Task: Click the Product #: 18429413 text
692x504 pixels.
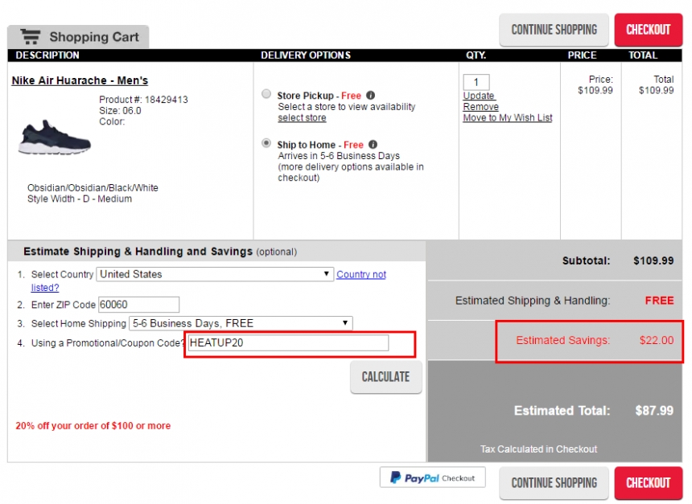Action: tap(143, 100)
